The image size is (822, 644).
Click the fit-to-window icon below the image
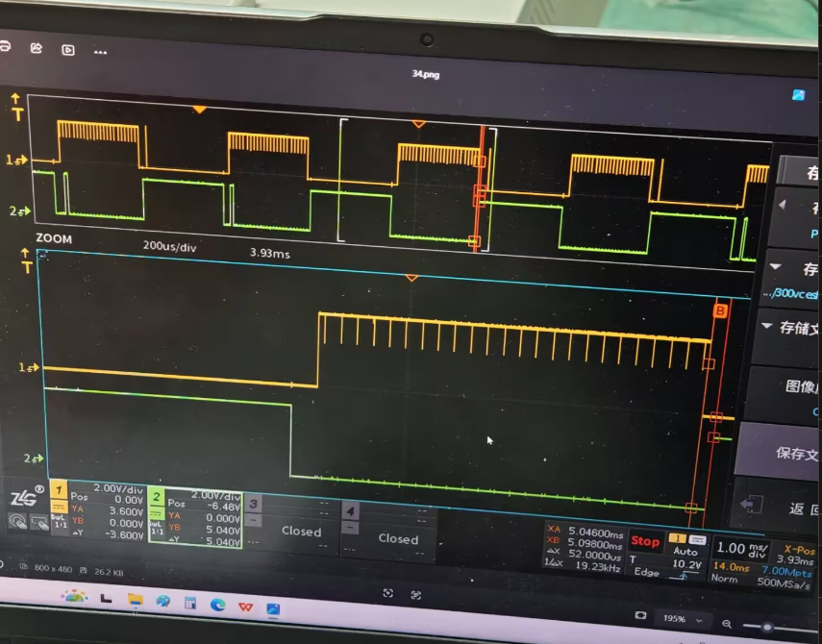pyautogui.click(x=388, y=593)
